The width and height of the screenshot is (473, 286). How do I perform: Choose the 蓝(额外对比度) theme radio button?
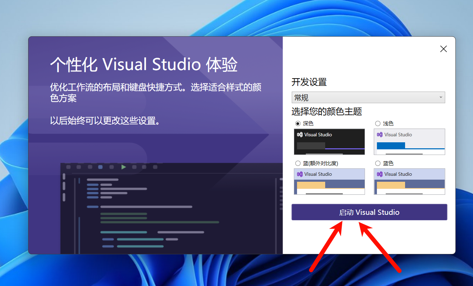(x=298, y=163)
